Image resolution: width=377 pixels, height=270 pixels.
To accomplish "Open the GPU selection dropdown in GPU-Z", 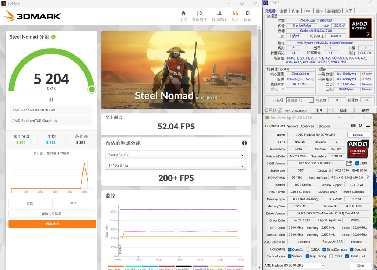I will [295, 266].
